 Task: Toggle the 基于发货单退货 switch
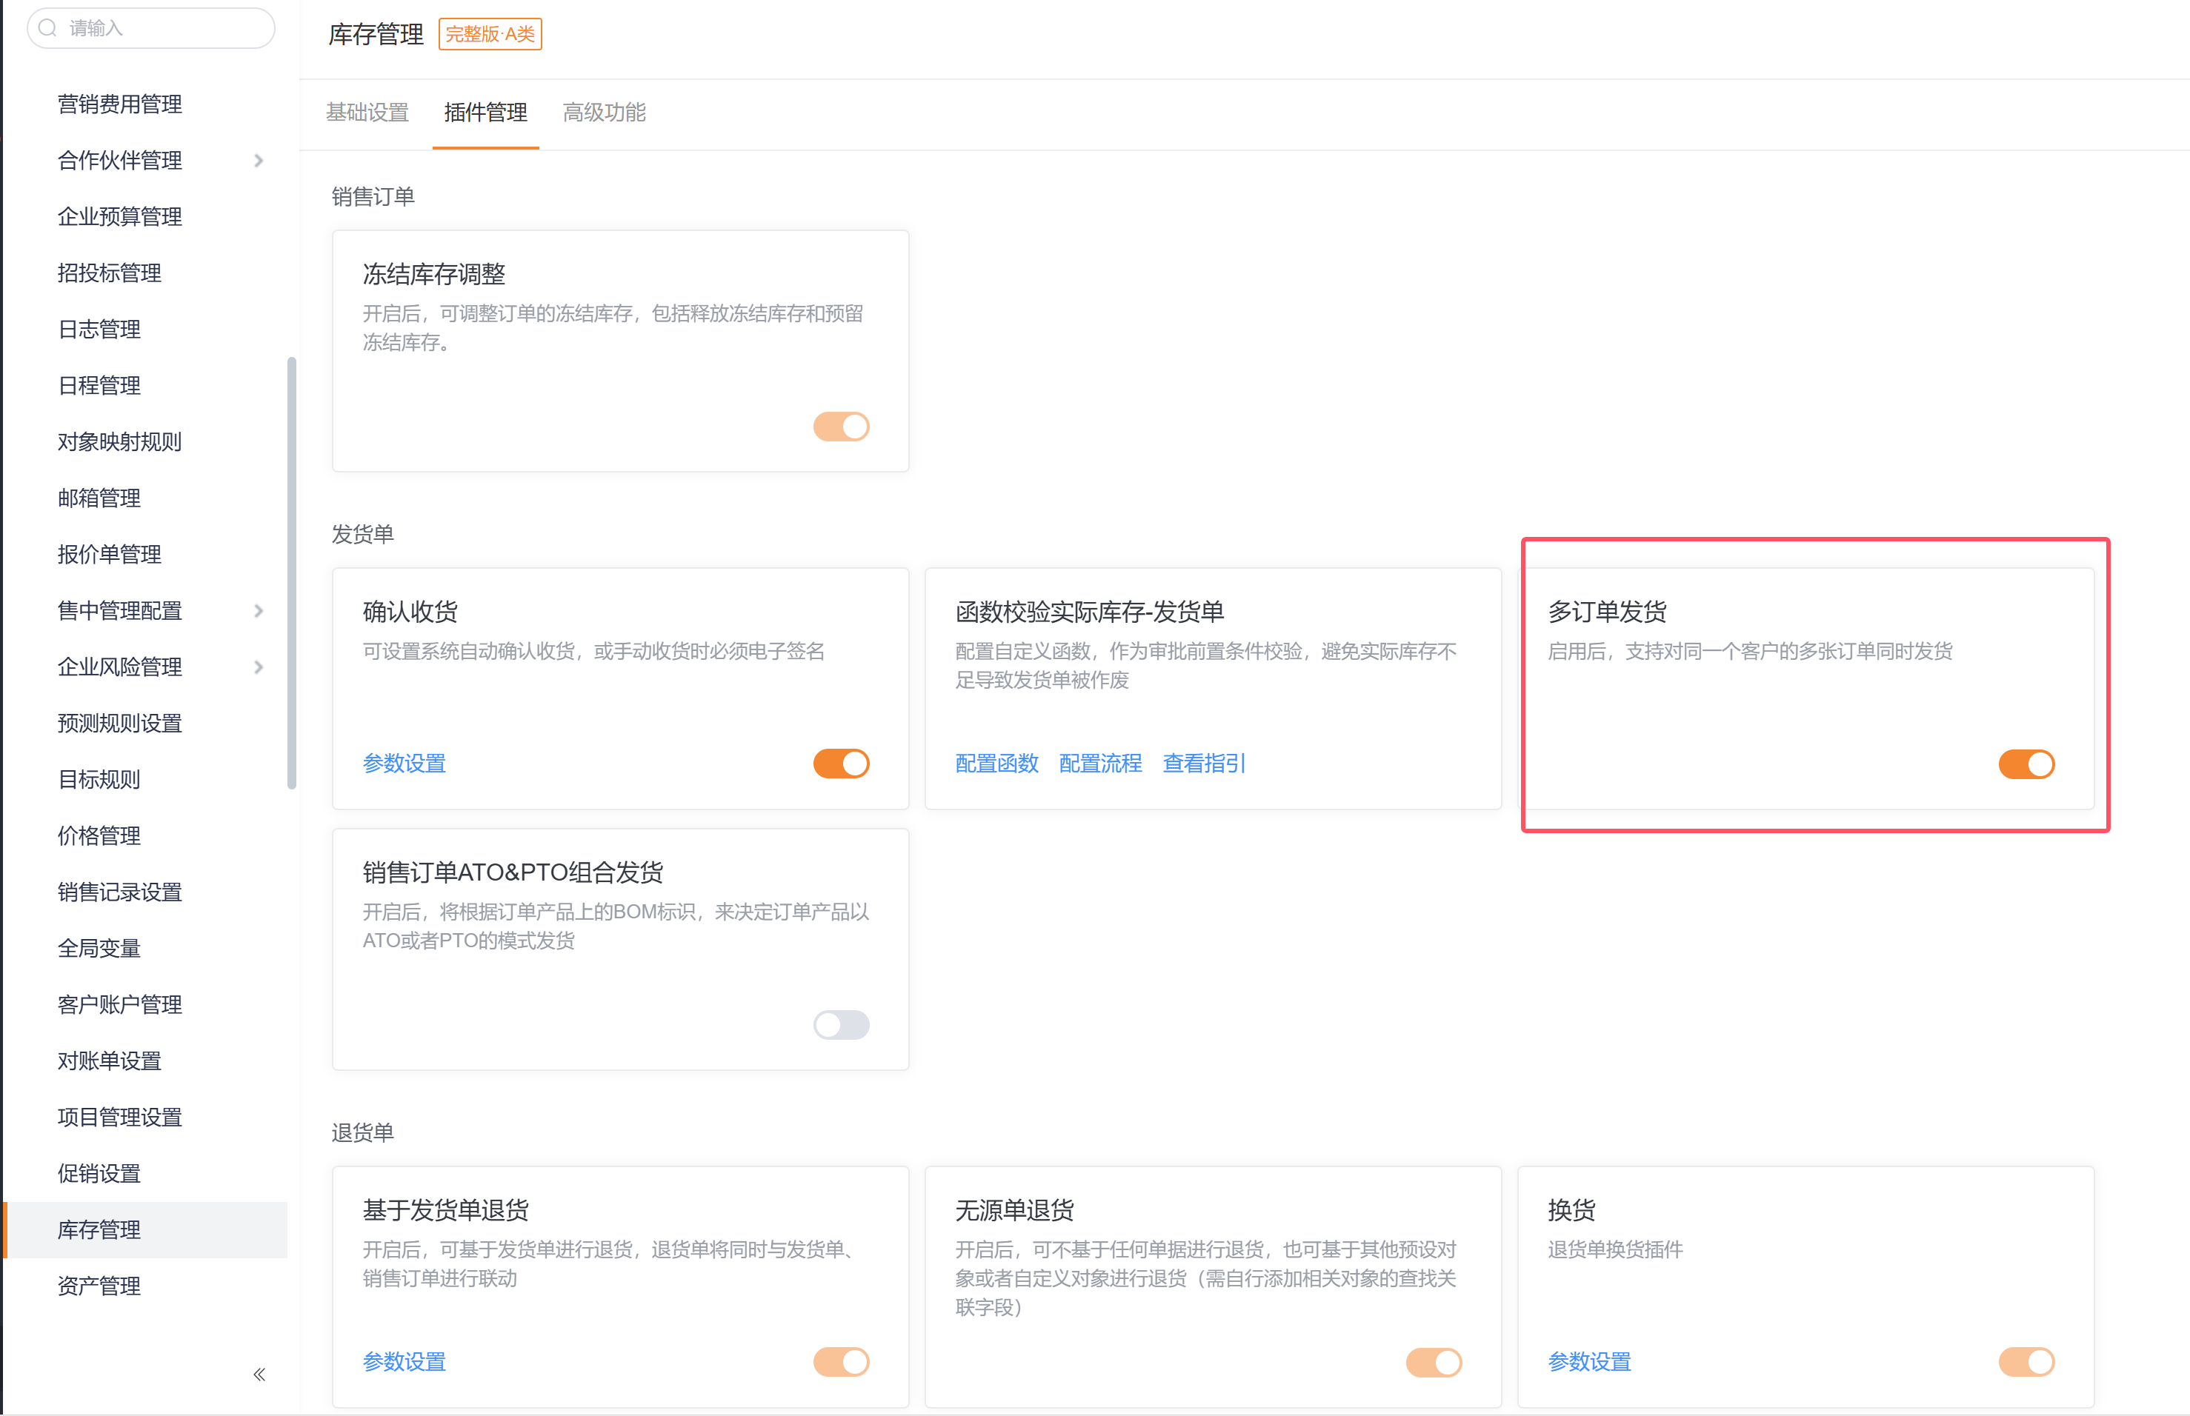point(841,1362)
